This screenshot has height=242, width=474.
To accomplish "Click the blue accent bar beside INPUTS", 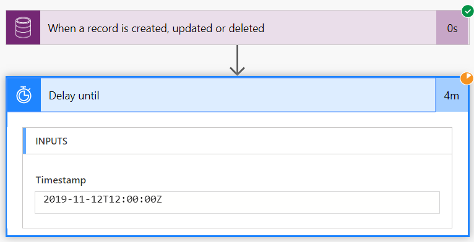I will [25, 141].
